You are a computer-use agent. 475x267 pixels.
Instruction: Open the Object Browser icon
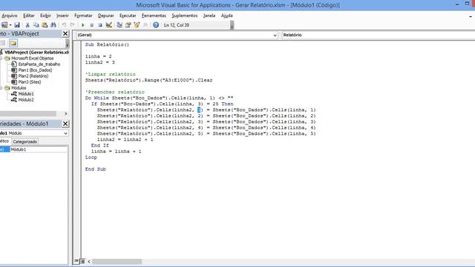(137, 25)
